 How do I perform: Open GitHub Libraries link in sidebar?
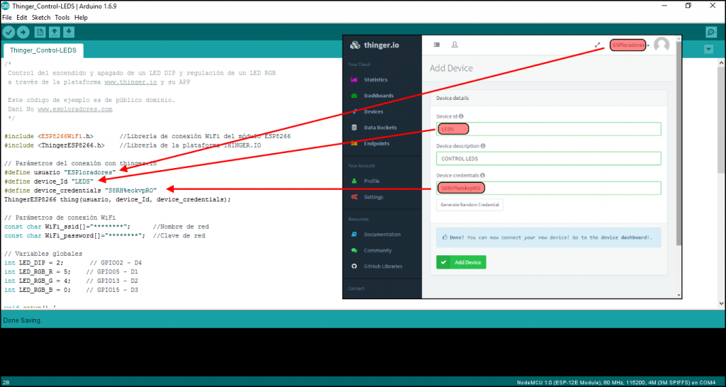tap(382, 267)
